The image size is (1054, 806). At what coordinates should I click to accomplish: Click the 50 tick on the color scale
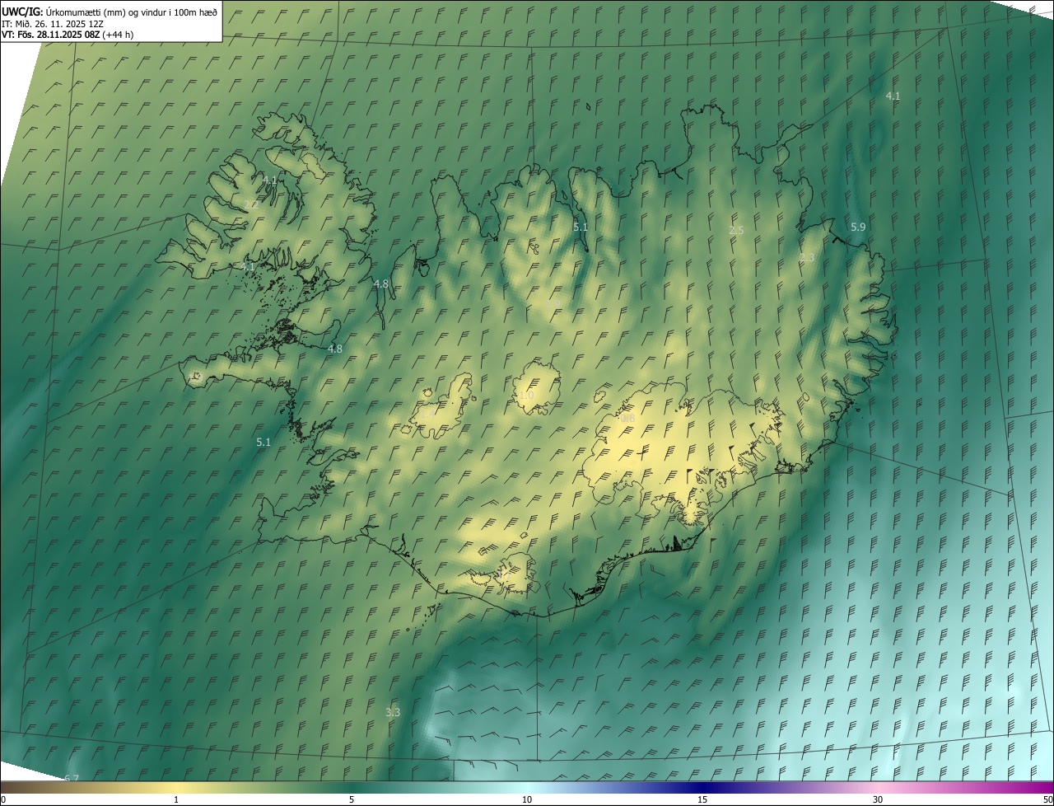[1047, 799]
